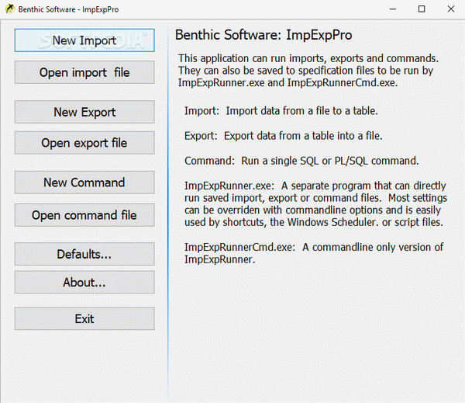Open the Defaults... settings
The width and height of the screenshot is (465, 403).
84,254
